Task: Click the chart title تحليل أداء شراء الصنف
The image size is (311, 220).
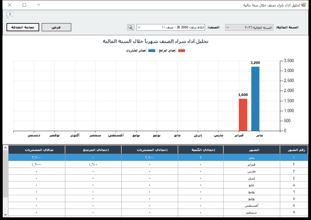Action: (x=155, y=41)
